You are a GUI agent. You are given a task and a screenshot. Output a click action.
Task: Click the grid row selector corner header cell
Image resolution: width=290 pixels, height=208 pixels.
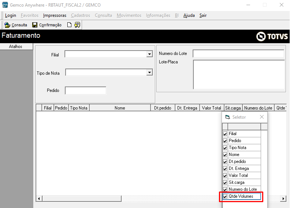[x=39, y=108]
